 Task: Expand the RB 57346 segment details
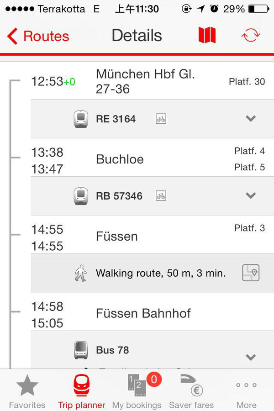click(x=250, y=196)
